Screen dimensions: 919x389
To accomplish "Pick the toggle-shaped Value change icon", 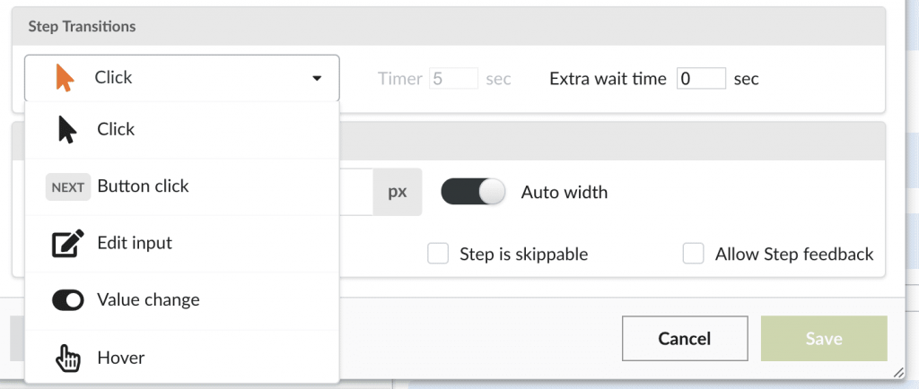I will pyautogui.click(x=68, y=300).
